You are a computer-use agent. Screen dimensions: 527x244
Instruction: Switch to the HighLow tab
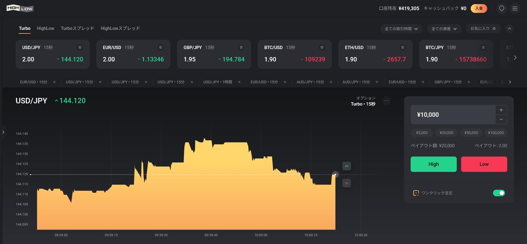(x=46, y=29)
